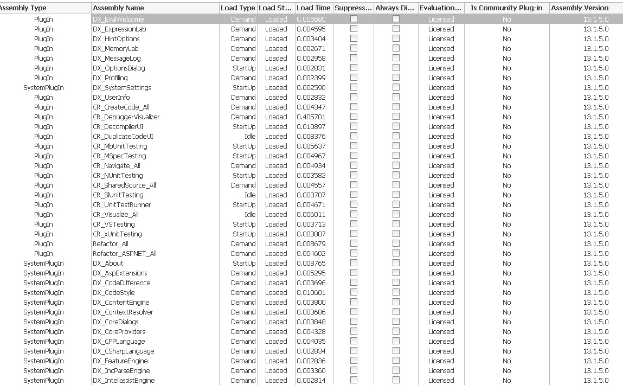Image resolution: width=623 pixels, height=385 pixels.
Task: Enable Suppress checkbox for the CR_DebuggerVisualizer row
Action: pyautogui.click(x=354, y=117)
